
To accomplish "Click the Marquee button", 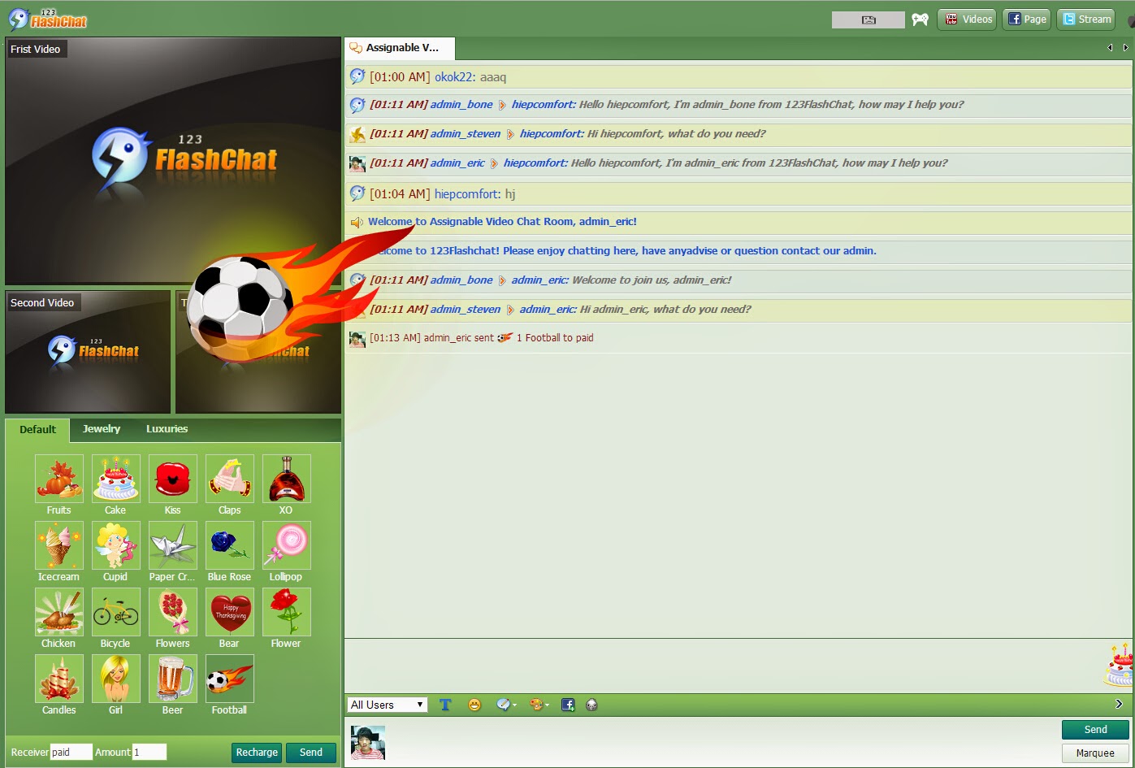I will click(1095, 753).
